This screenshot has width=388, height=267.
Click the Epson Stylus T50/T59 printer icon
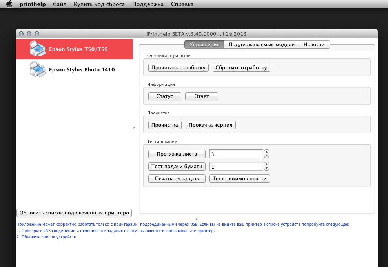tap(38, 49)
